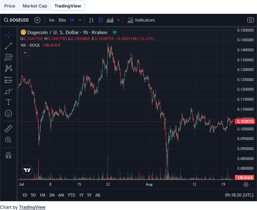The width and height of the screenshot is (257, 210).
Task: Open chart settings hexagon icon near time axis
Action: [246, 185]
